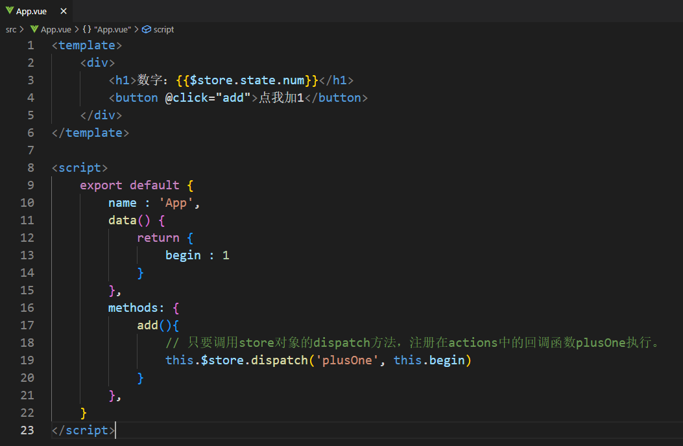Viewport: 683px width, 446px height.
Task: Click the name property key on line 10
Action: (123, 203)
